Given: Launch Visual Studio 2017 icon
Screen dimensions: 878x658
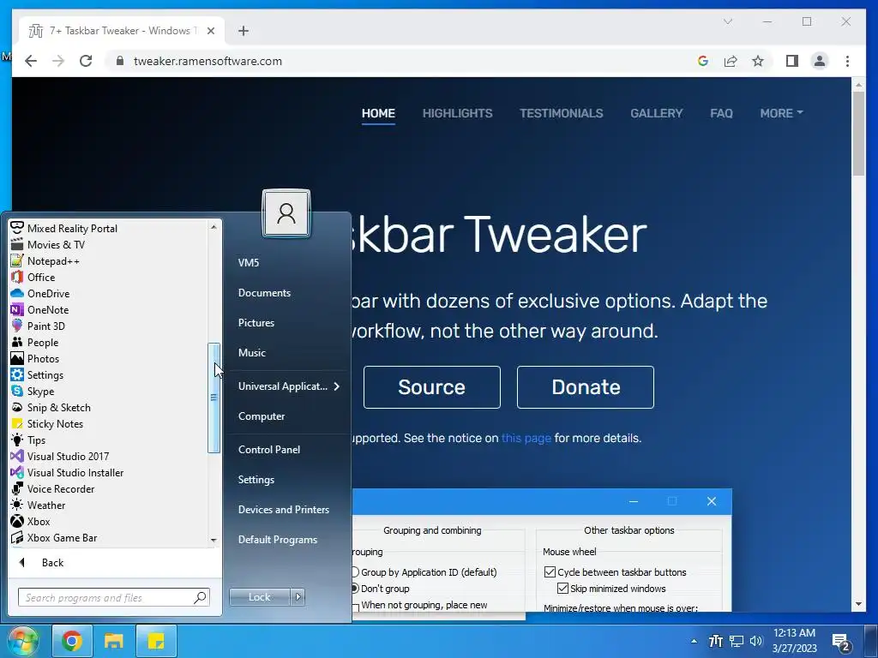Looking at the screenshot, I should (17, 456).
